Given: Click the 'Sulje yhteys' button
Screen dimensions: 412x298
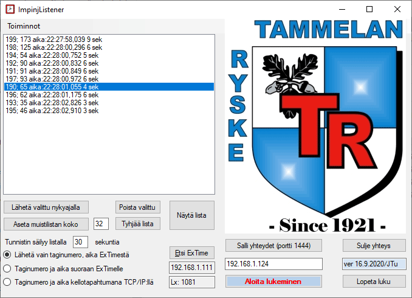Looking at the screenshot, I should (x=374, y=246).
